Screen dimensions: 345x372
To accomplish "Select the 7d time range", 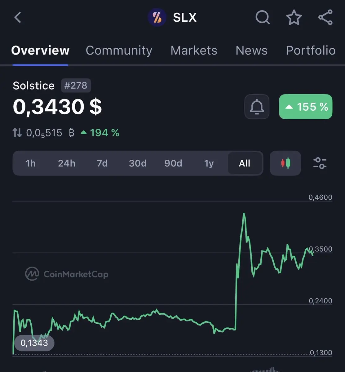I will (x=102, y=163).
